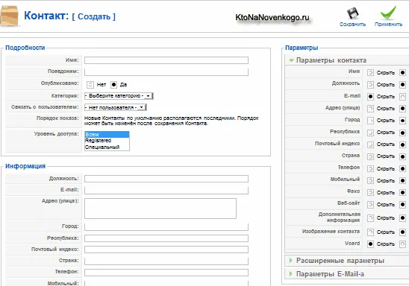Click the Порядок показа description text
The height and width of the screenshot is (286, 409).
[x=171, y=121]
